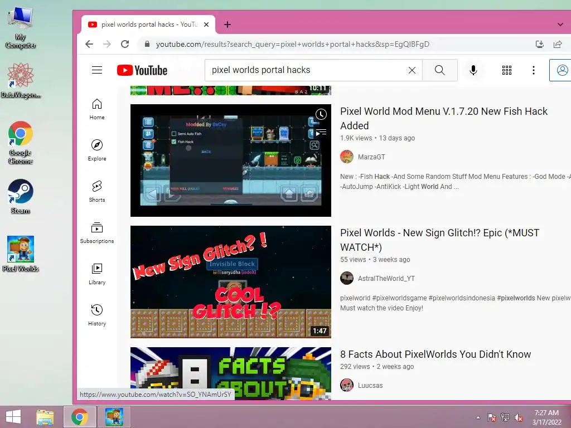Click the share page icon in address bar
This screenshot has height=428, width=571.
coord(558,44)
